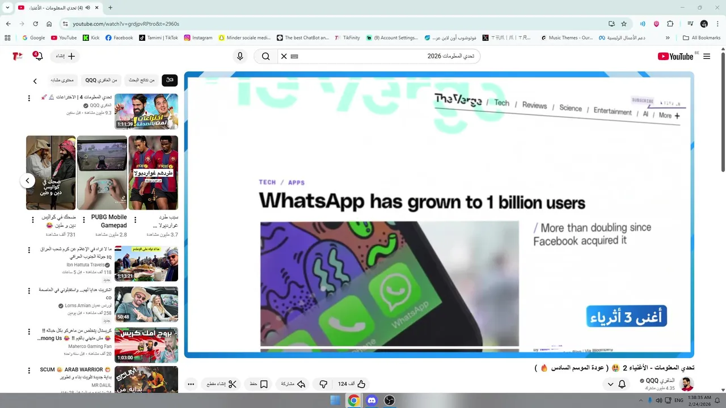Open Chrome media control icon

point(690,24)
